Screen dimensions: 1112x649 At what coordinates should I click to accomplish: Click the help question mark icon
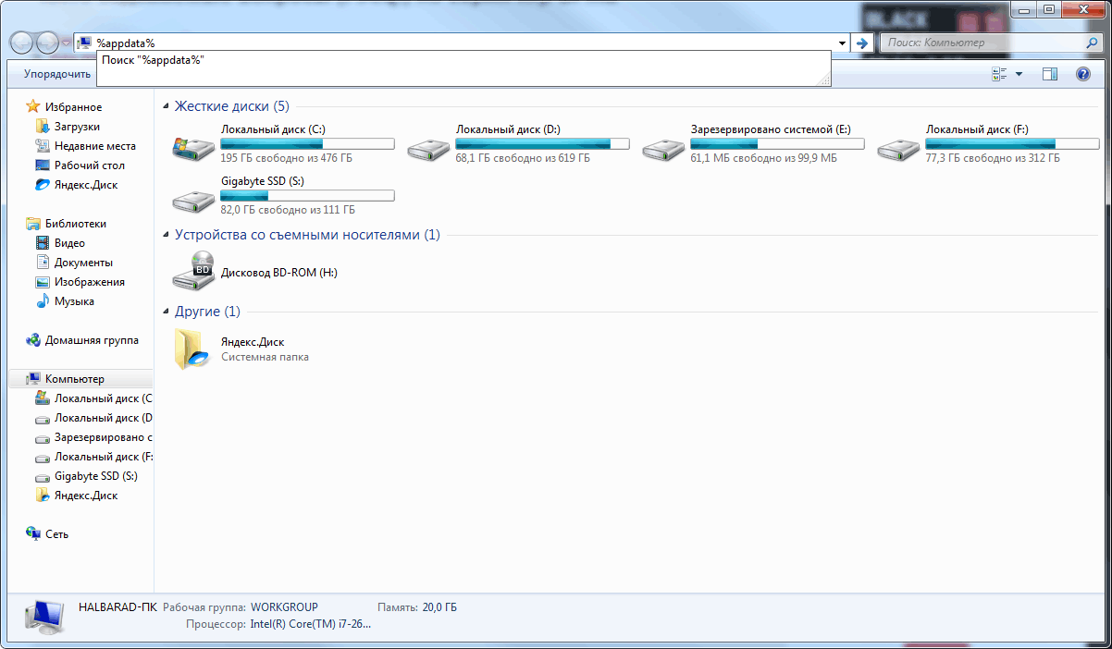click(1082, 74)
